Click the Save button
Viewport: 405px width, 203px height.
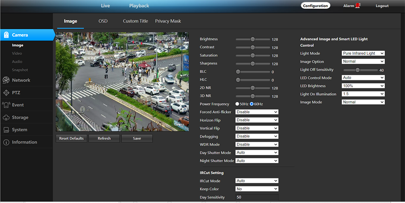click(x=137, y=138)
